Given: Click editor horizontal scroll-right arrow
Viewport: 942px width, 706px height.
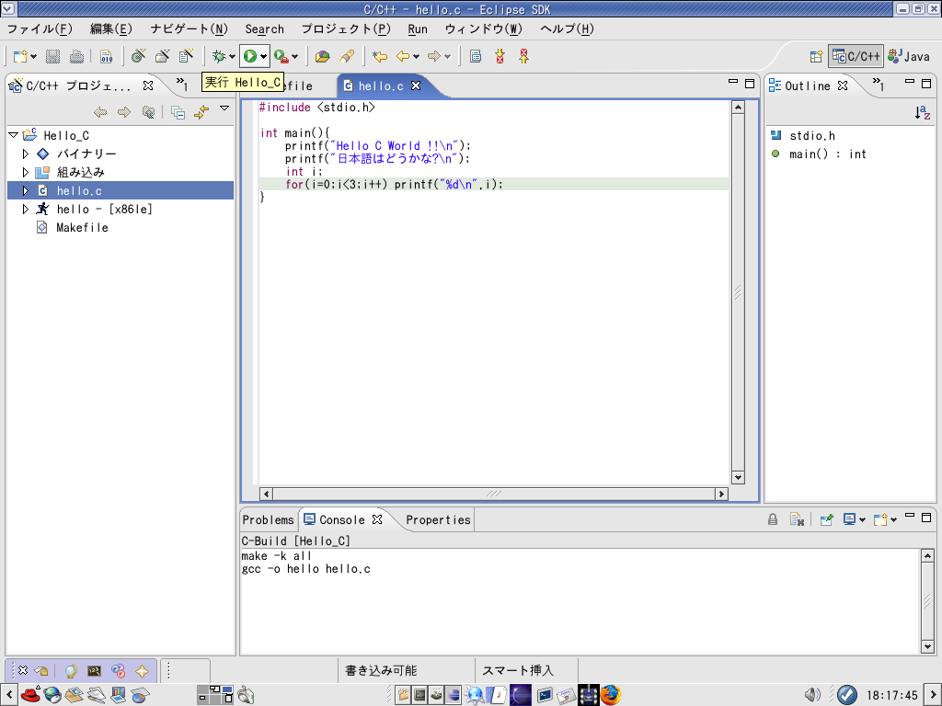Looking at the screenshot, I should click(x=721, y=494).
